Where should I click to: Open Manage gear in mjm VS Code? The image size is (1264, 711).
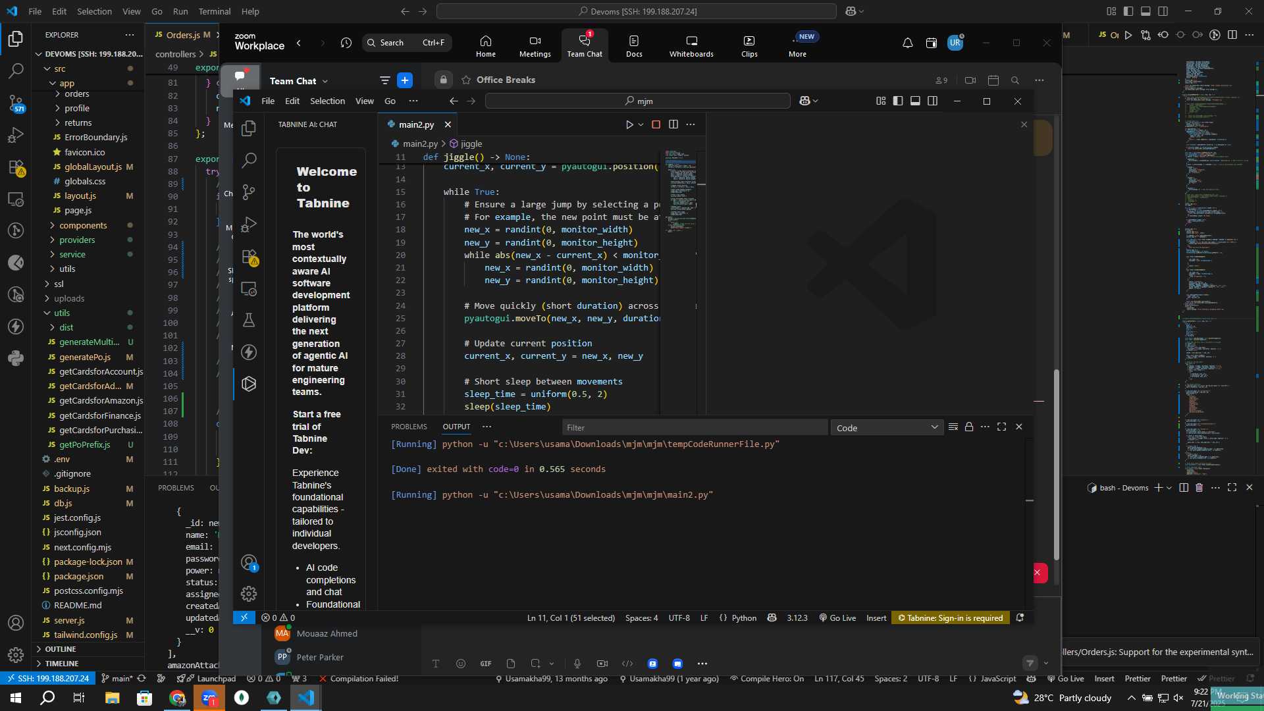[x=249, y=594]
